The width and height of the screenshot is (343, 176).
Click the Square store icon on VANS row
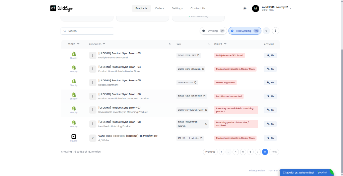pyautogui.click(x=74, y=137)
